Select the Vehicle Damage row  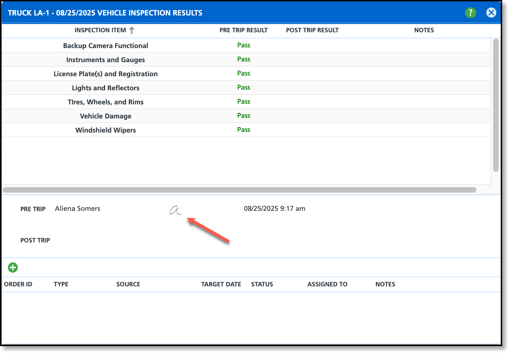[246, 116]
